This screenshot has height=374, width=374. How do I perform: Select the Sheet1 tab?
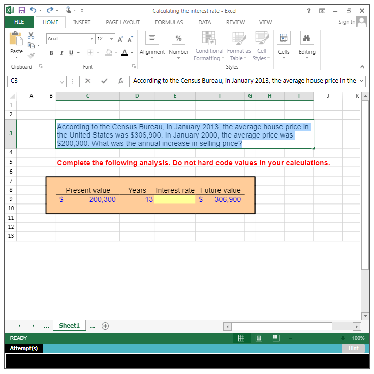pyautogui.click(x=69, y=326)
